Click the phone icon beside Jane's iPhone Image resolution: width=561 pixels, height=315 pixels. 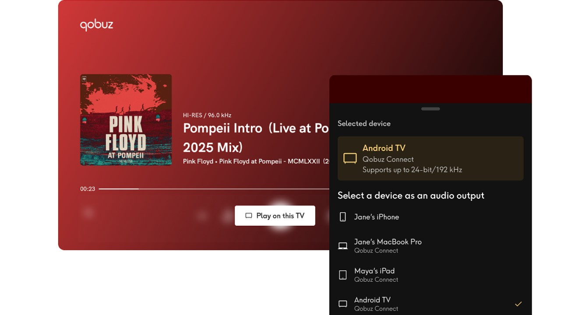343,217
